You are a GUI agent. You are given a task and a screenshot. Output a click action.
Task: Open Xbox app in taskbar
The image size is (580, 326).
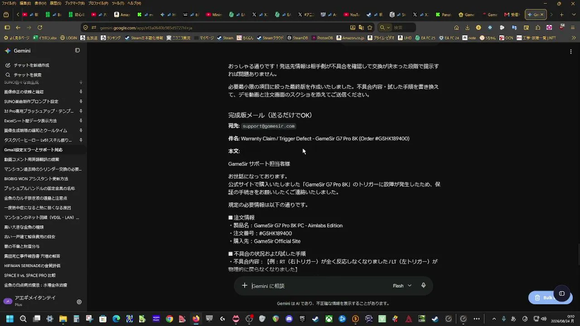(329, 319)
